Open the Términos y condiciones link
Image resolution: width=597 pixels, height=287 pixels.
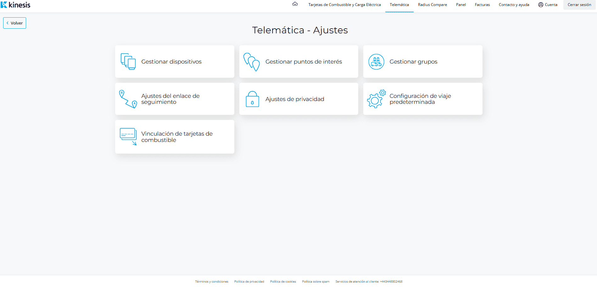click(211, 282)
